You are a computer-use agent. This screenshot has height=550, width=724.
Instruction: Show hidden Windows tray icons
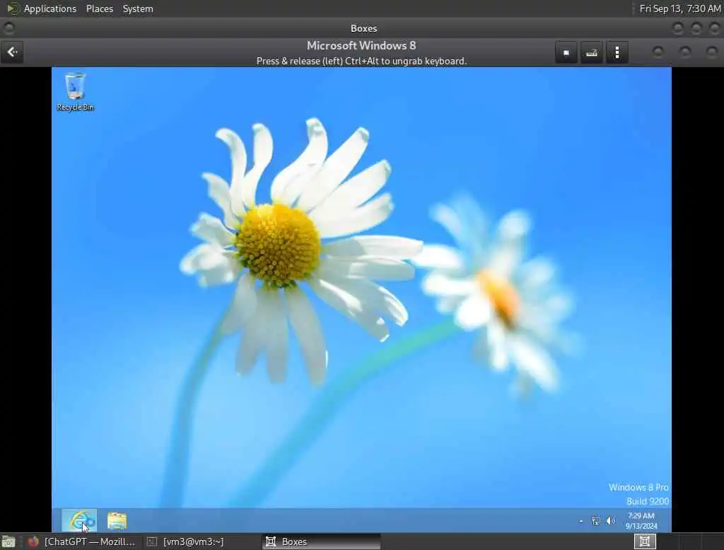click(x=581, y=521)
